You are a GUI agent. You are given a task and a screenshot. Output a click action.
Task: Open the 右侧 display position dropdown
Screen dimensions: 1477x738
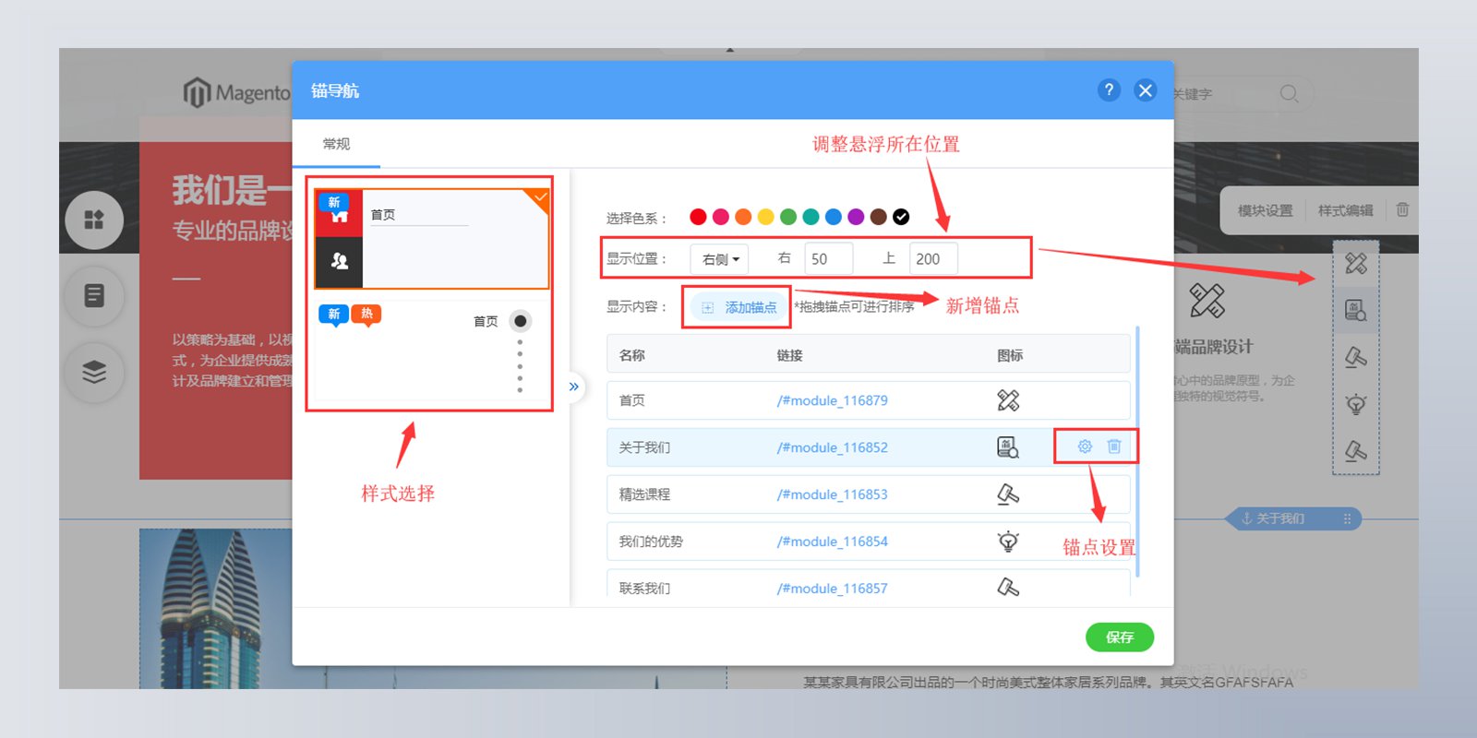click(x=719, y=259)
